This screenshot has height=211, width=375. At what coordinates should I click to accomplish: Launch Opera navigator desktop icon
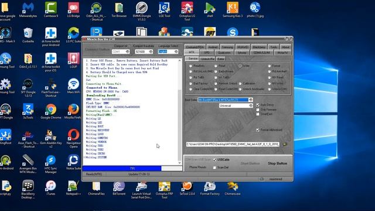coord(73,139)
